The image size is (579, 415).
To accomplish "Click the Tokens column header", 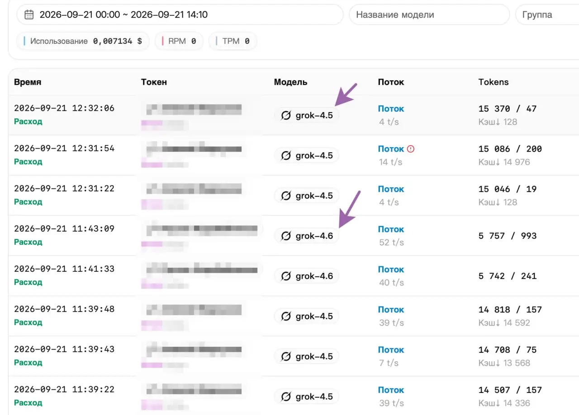I will (x=494, y=82).
